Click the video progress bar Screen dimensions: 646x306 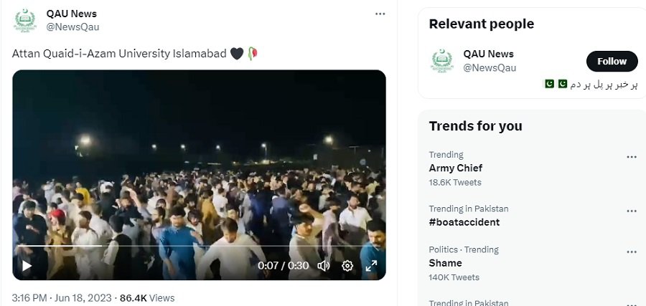tap(144, 247)
